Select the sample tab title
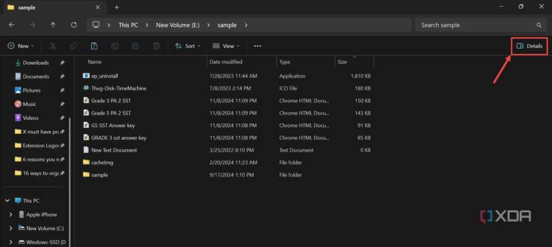 pos(27,7)
